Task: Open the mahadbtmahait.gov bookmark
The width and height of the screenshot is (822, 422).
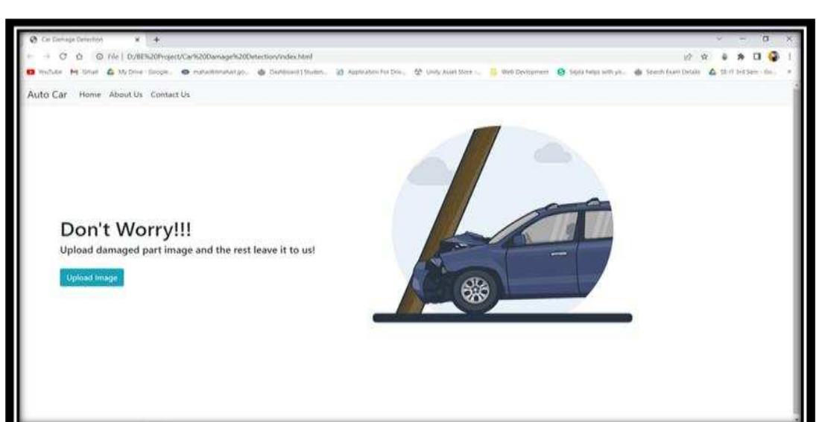Action: (x=215, y=73)
